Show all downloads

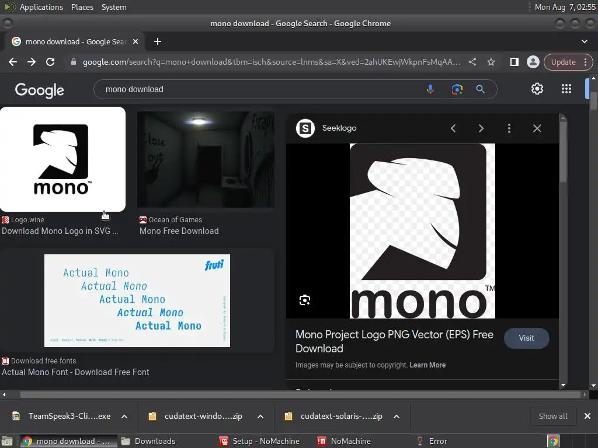(552, 416)
